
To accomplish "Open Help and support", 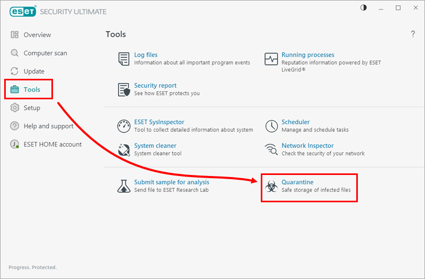I will (48, 126).
